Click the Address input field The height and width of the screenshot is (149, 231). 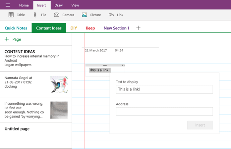point(164,112)
